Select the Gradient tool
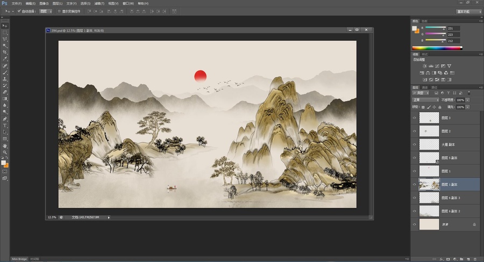Viewport: 484px width, 262px height. (5, 99)
